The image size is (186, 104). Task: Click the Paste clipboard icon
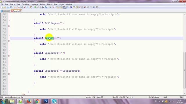(x=31, y=7)
